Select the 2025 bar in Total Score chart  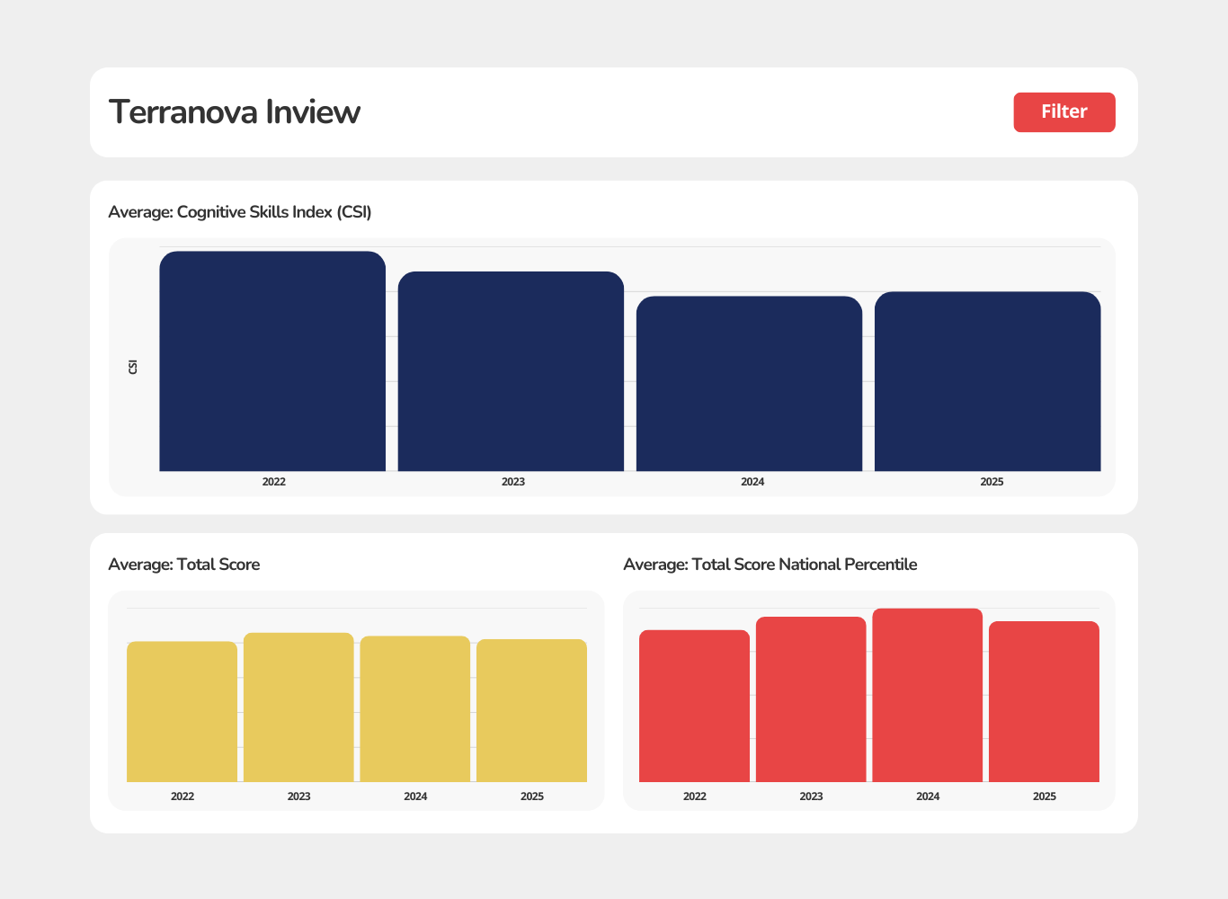pos(531,711)
